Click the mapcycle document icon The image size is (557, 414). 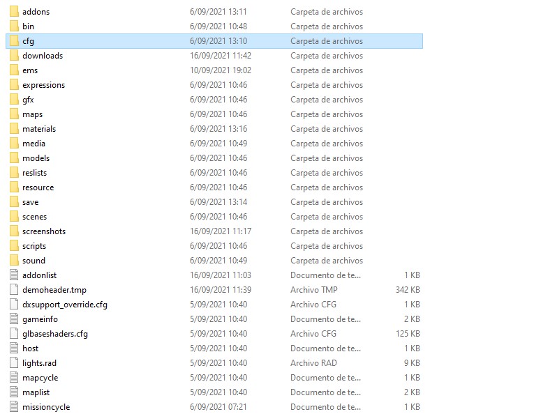(14, 378)
